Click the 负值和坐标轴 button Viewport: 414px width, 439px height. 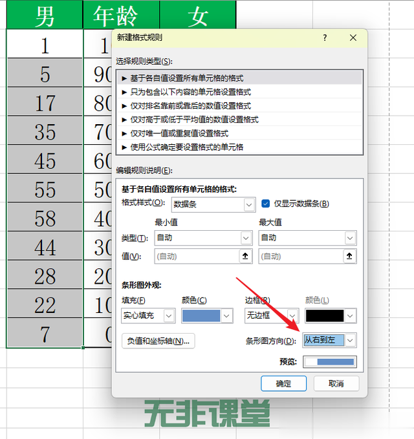coord(158,341)
